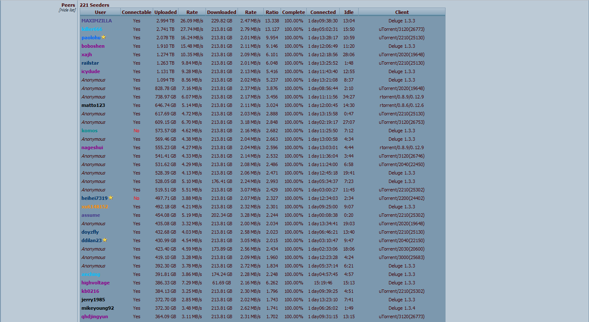Open the mikeyoung92 user profile

(x=97, y=308)
